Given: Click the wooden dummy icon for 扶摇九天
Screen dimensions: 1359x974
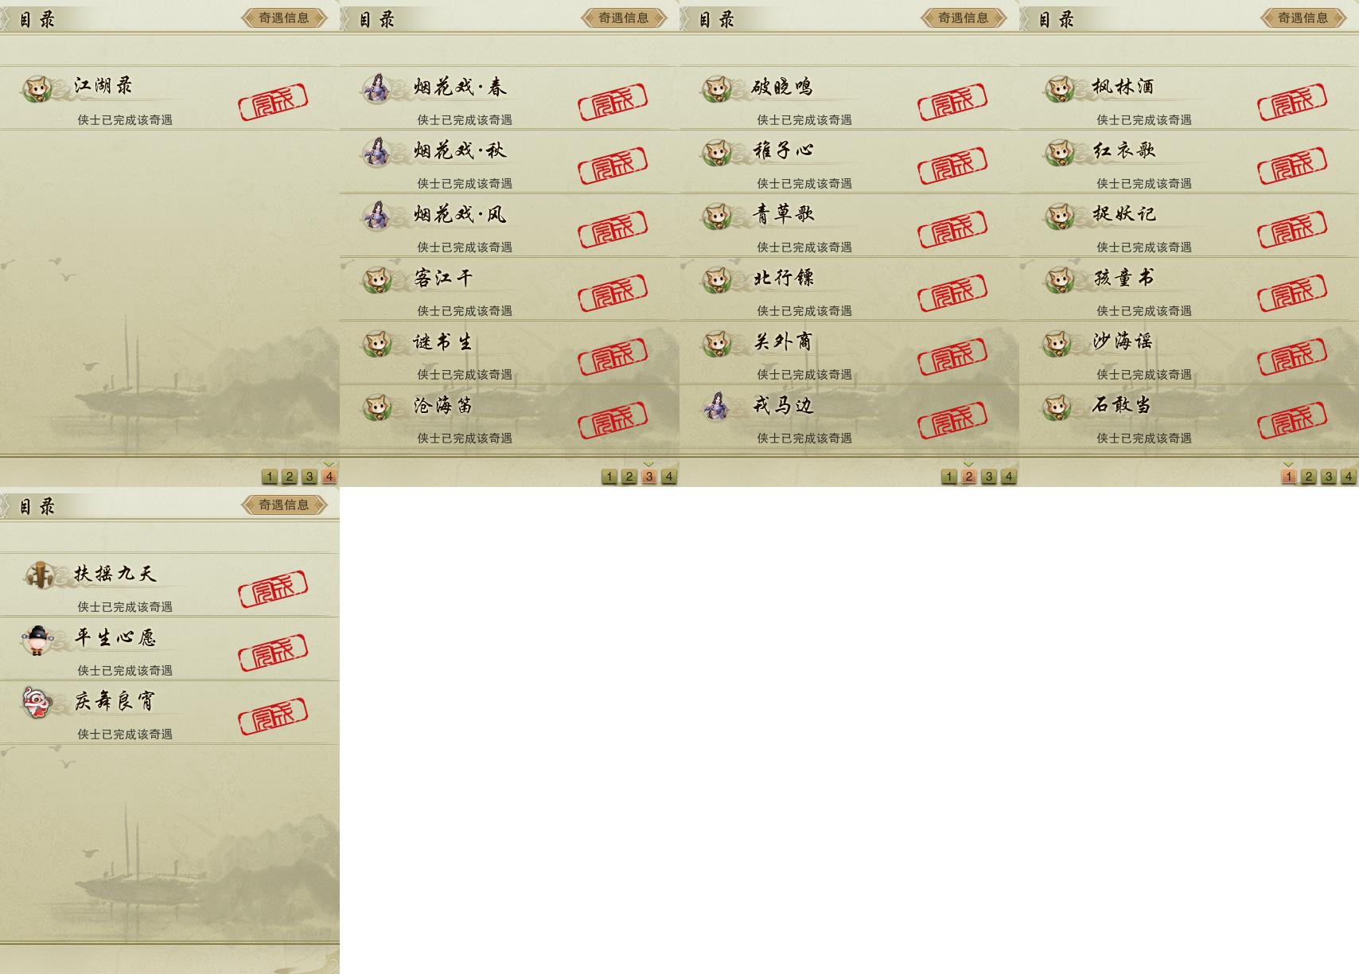Looking at the screenshot, I should [x=39, y=575].
